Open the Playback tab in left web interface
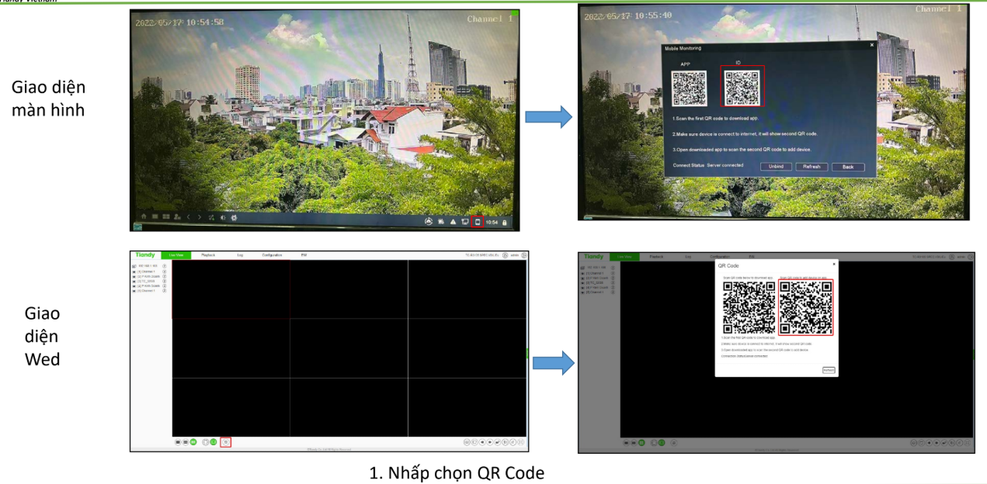This screenshot has height=484, width=987. click(x=208, y=255)
